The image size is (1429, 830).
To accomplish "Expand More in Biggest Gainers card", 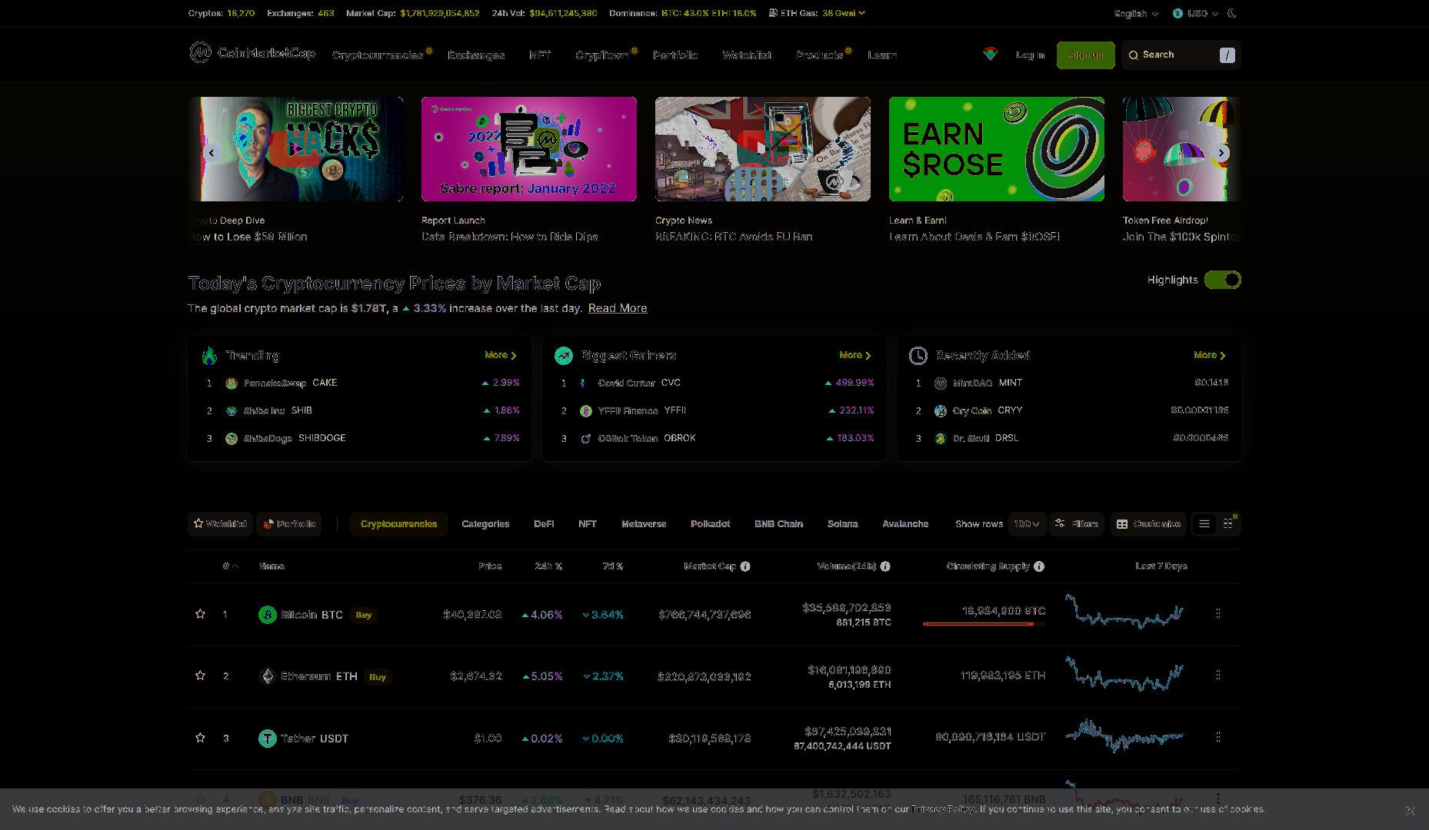I will pyautogui.click(x=855, y=355).
